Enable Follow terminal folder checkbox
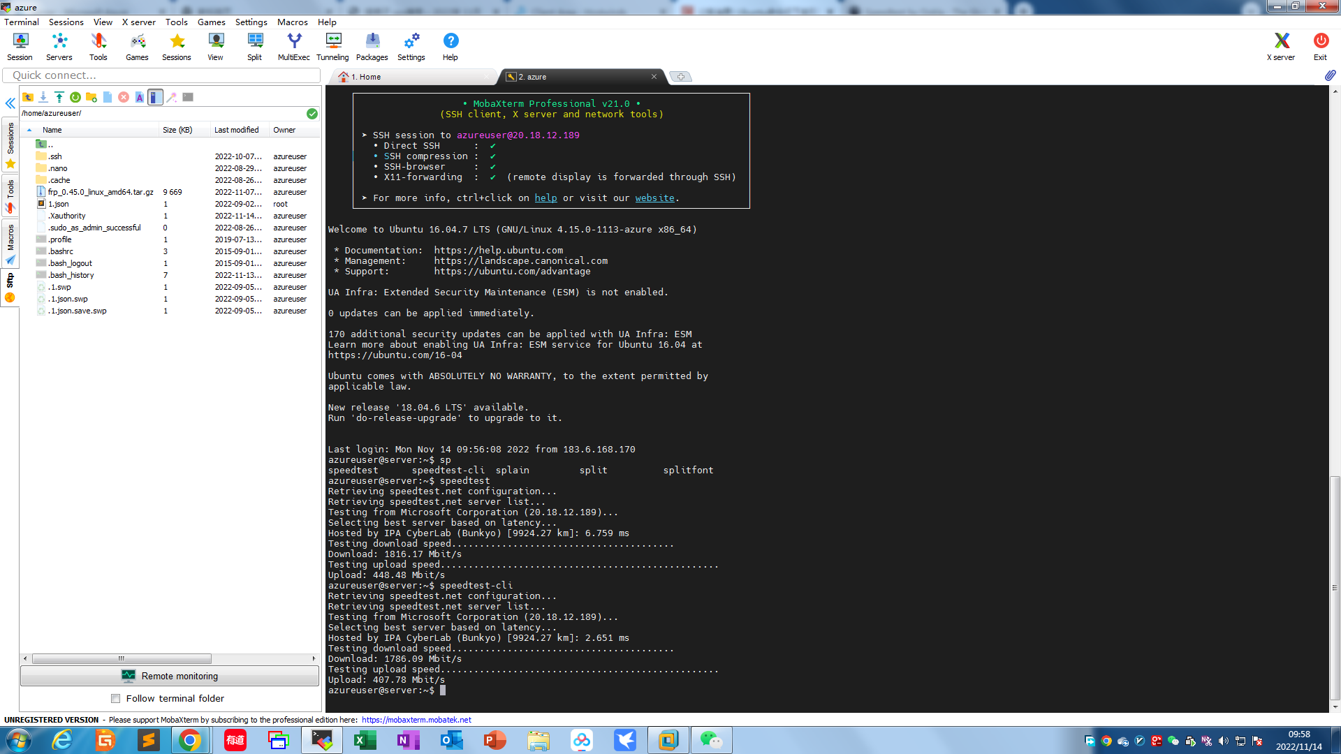The width and height of the screenshot is (1341, 754). tap(116, 698)
